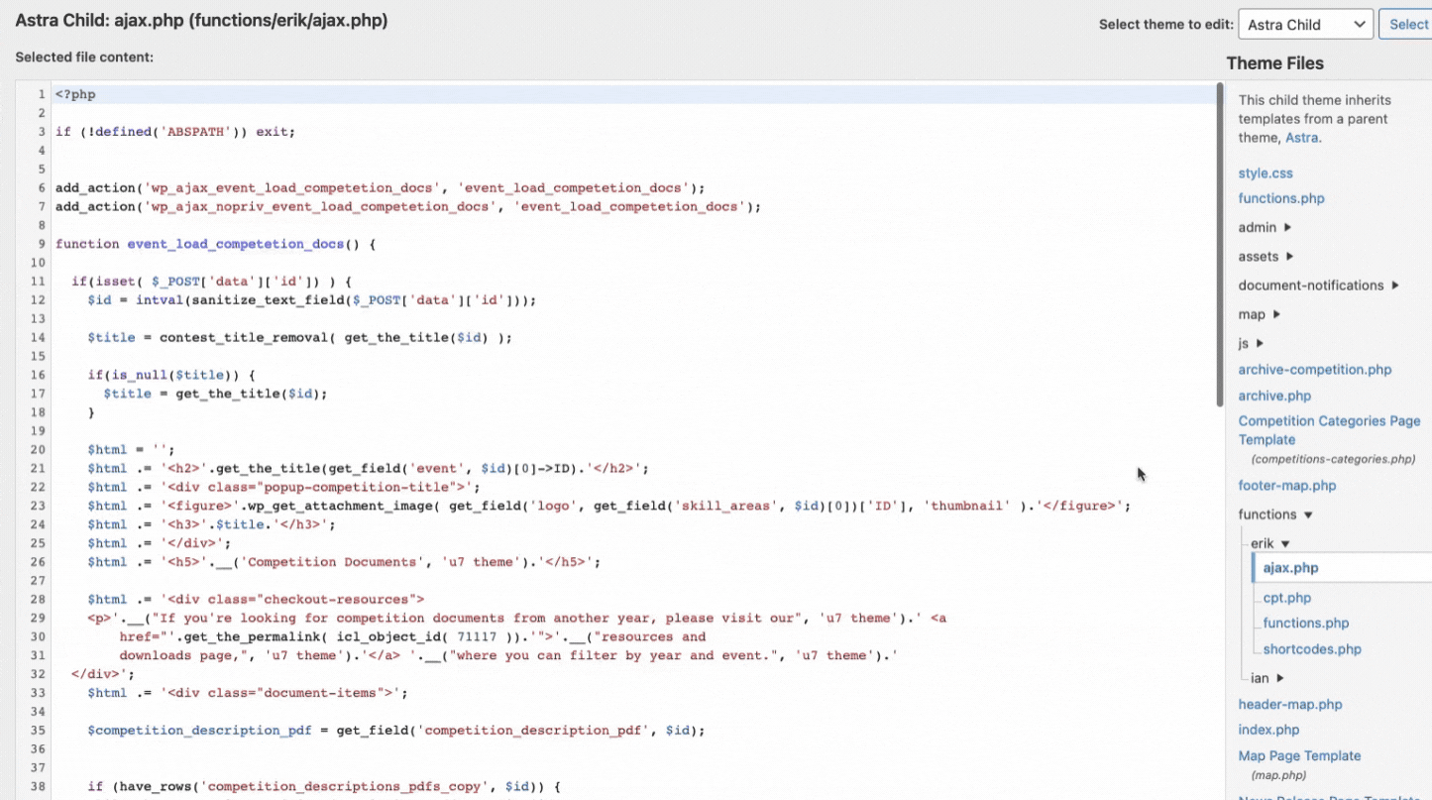Click the ABSPATH check on line 3
The width and height of the screenshot is (1432, 800).
[175, 132]
